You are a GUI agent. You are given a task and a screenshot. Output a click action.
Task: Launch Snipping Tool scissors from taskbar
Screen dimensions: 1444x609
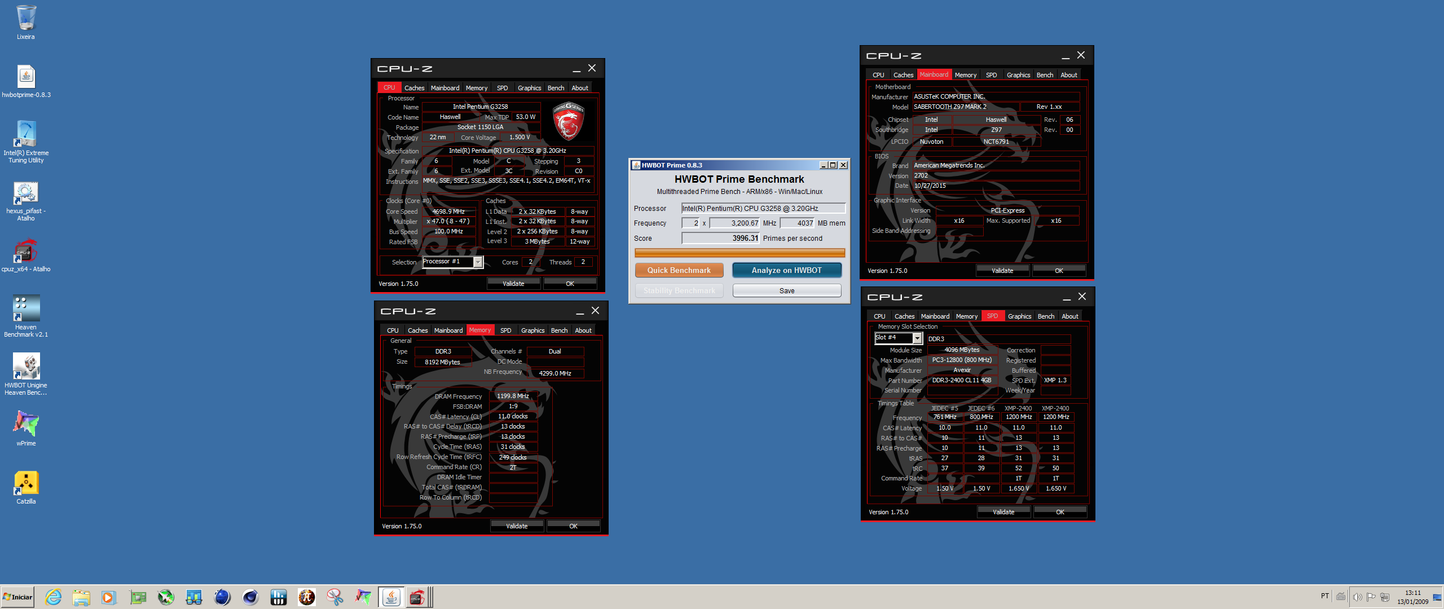(x=335, y=597)
